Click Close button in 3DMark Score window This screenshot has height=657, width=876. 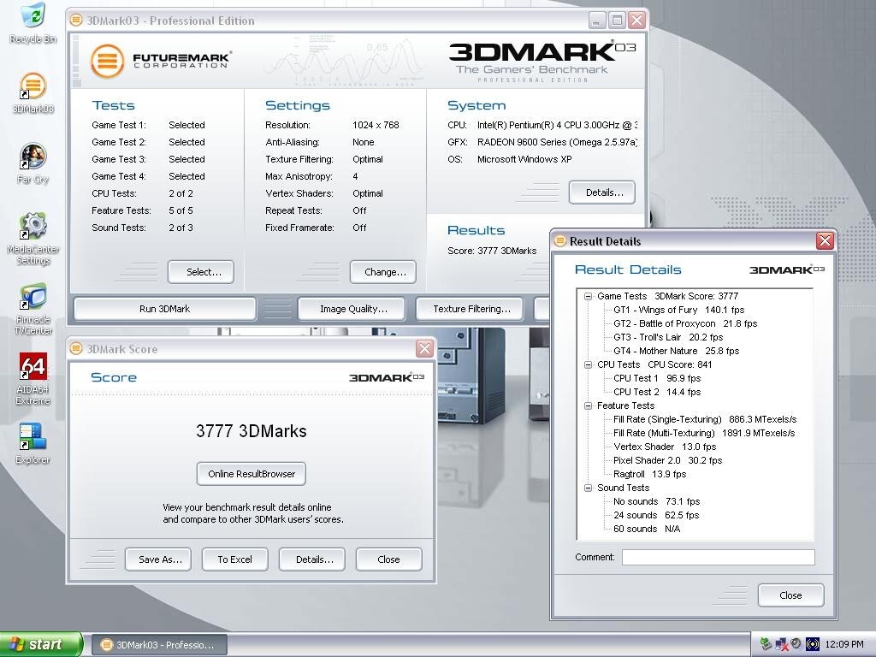click(389, 559)
